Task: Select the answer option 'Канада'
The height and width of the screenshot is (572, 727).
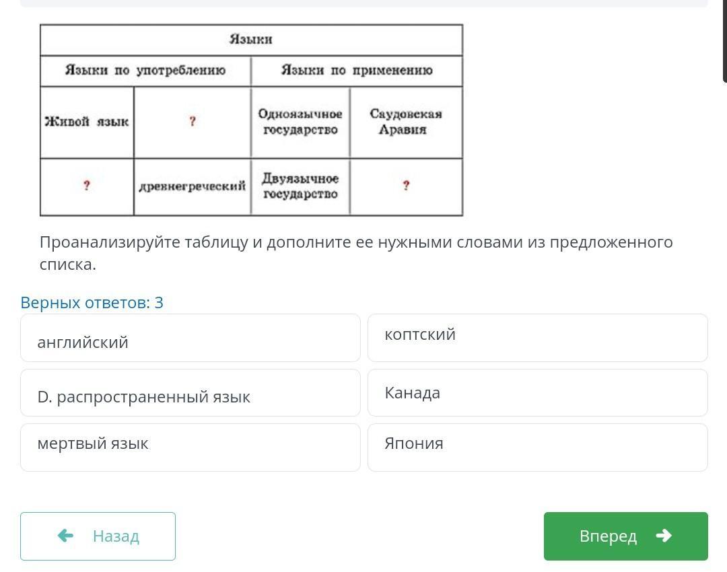Action: click(x=537, y=393)
